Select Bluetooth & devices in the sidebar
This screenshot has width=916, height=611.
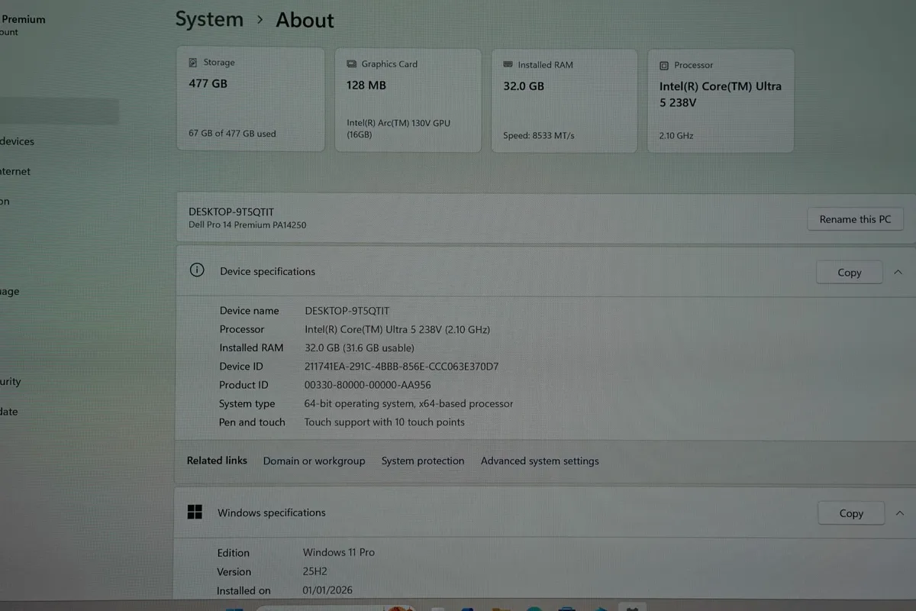[x=17, y=141]
